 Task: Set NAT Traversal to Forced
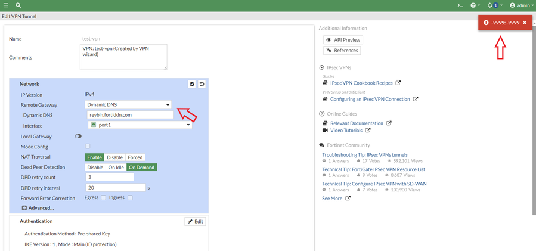click(x=135, y=157)
